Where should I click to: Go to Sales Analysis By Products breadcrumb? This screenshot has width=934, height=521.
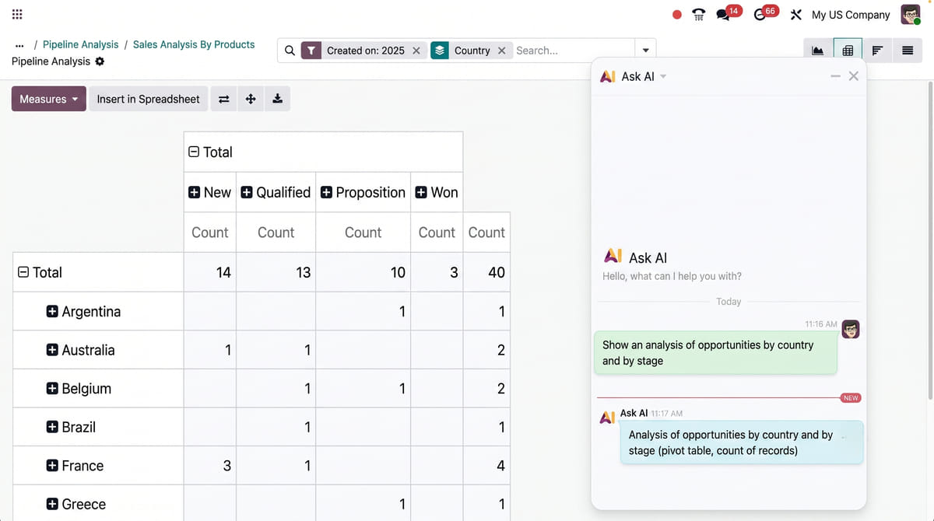194,44
